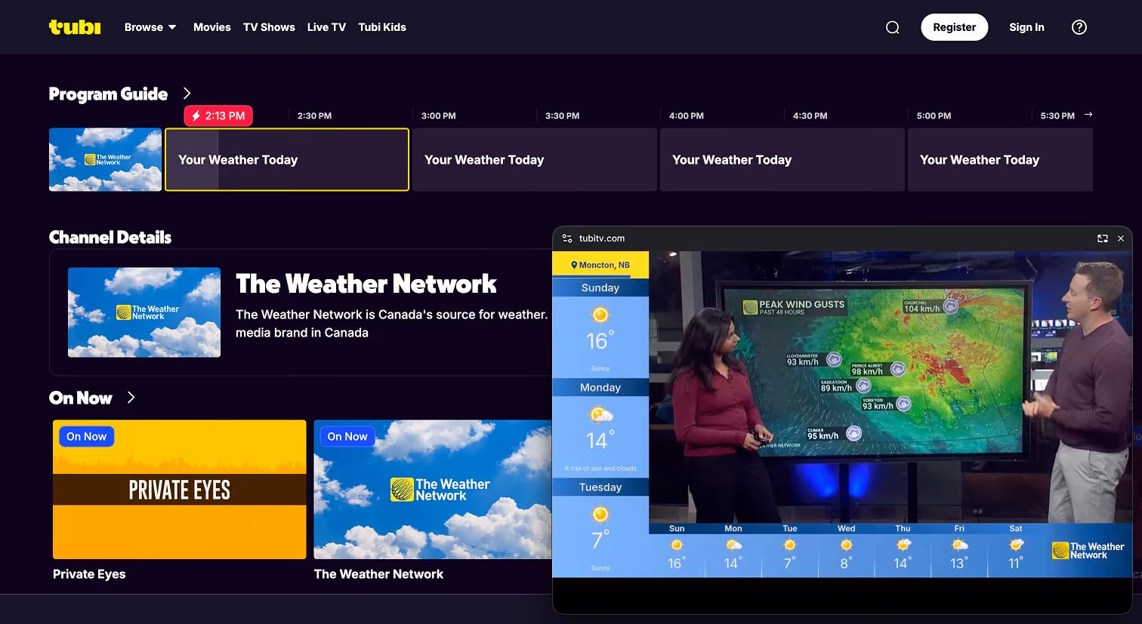Click the tubitv.com address text
The height and width of the screenshot is (624, 1142).
[x=602, y=238]
